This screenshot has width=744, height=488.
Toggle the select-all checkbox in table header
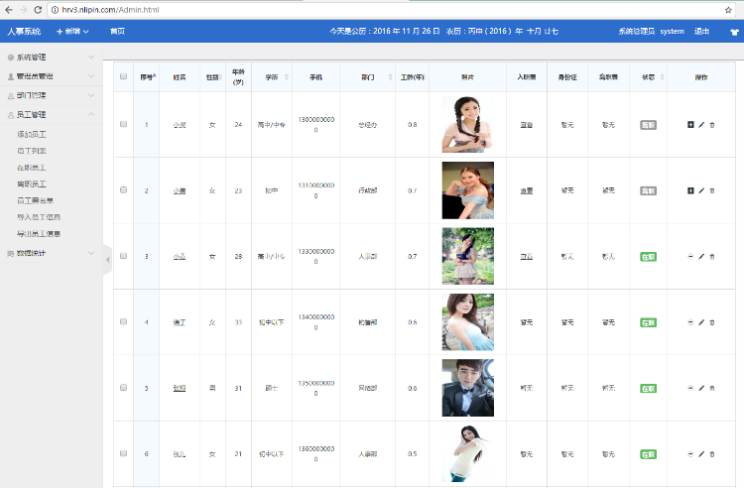pyautogui.click(x=123, y=76)
